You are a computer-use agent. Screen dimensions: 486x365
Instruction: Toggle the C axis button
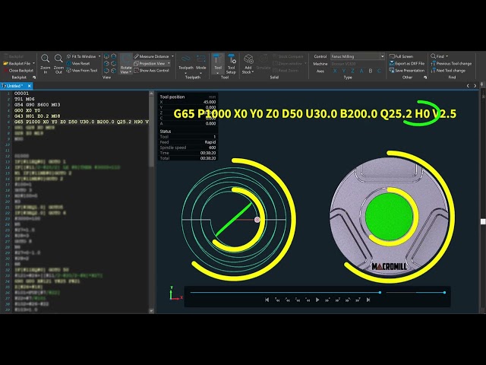click(379, 71)
